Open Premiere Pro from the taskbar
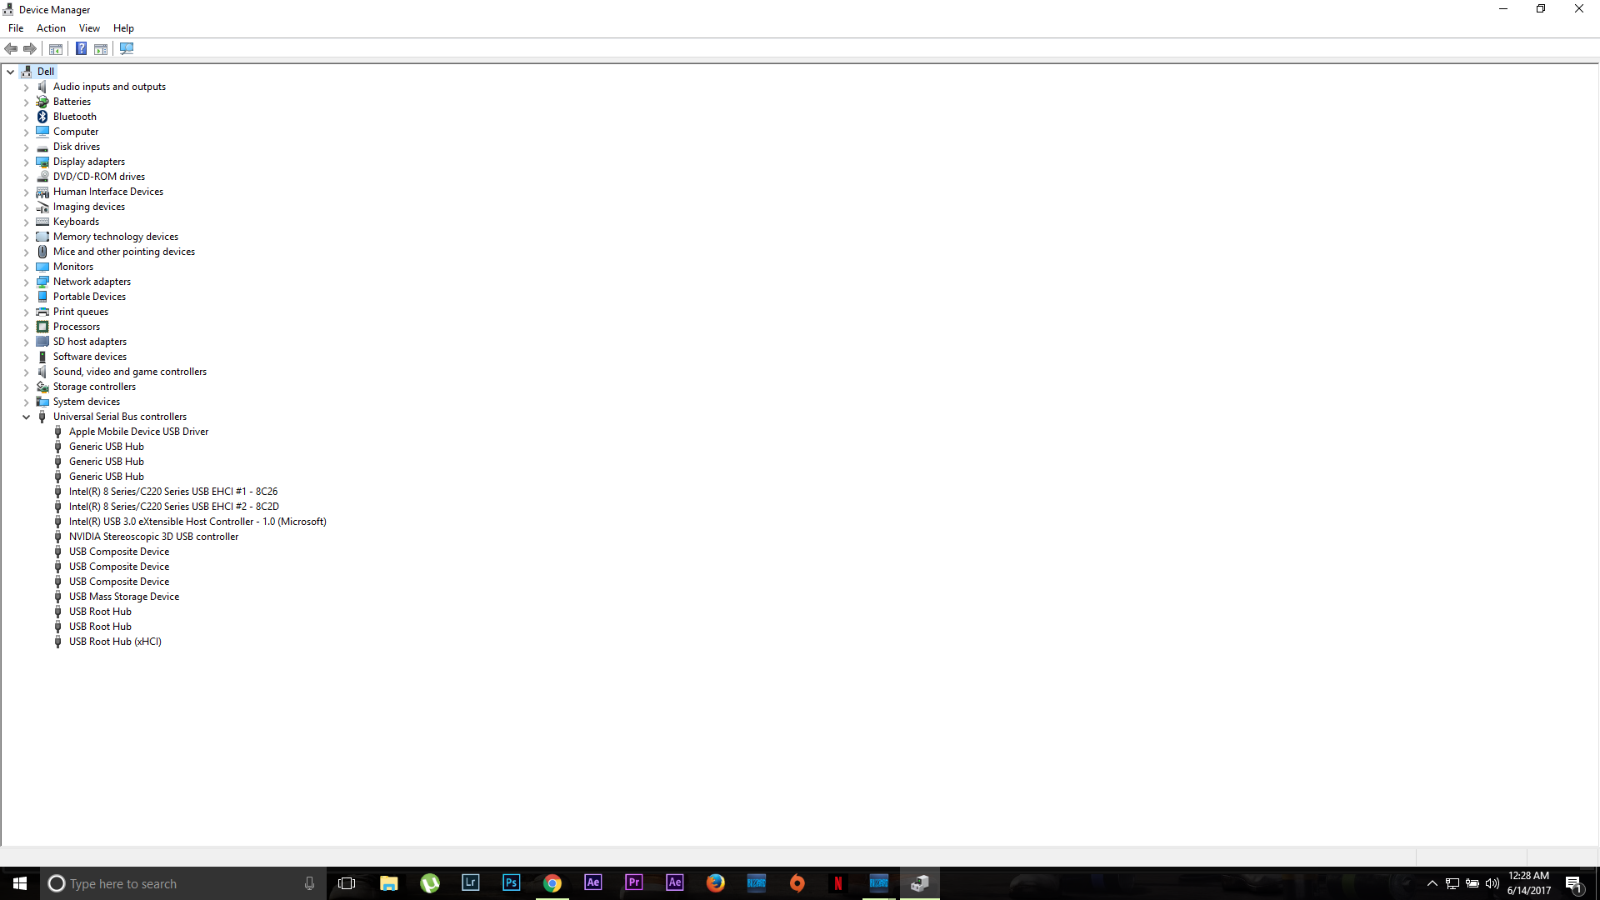 (633, 883)
